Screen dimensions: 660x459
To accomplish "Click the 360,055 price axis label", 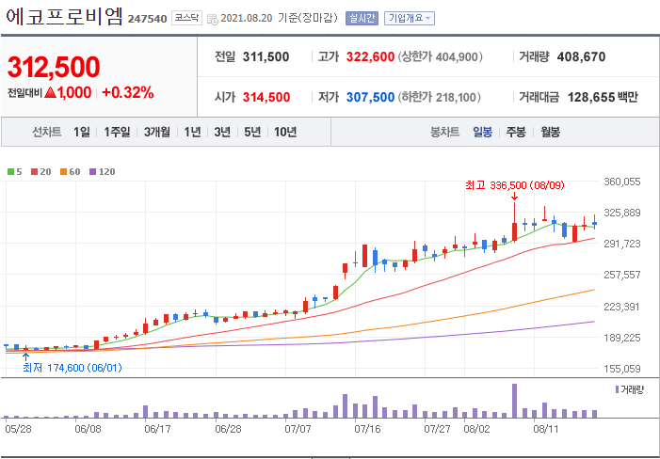I will coord(622,182).
